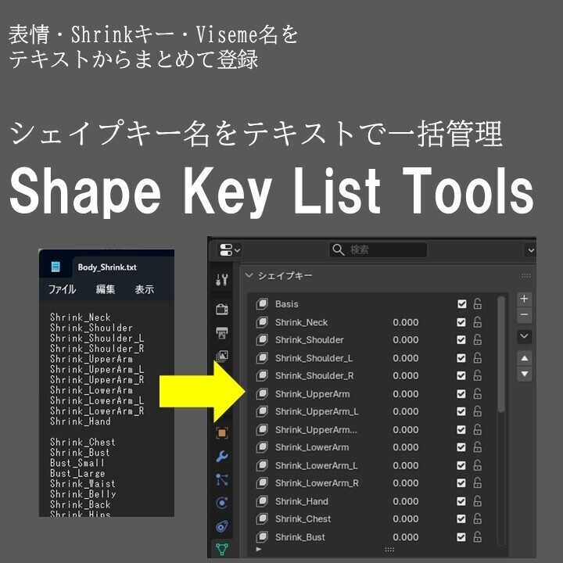Select the Shrink_UpperArm_L shape key name
Viewport: 563px width, 563px height.
tap(317, 411)
